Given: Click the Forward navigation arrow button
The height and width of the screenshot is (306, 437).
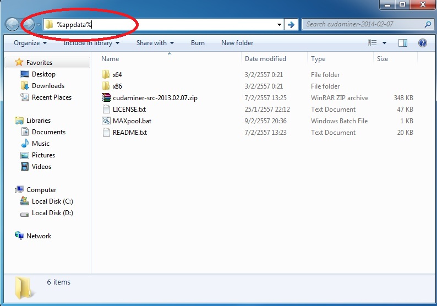Looking at the screenshot, I should [x=28, y=25].
